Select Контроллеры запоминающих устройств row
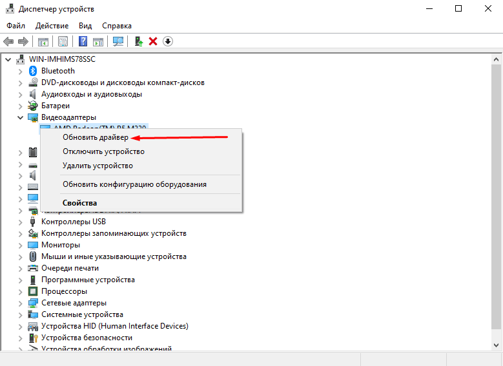 (114, 233)
